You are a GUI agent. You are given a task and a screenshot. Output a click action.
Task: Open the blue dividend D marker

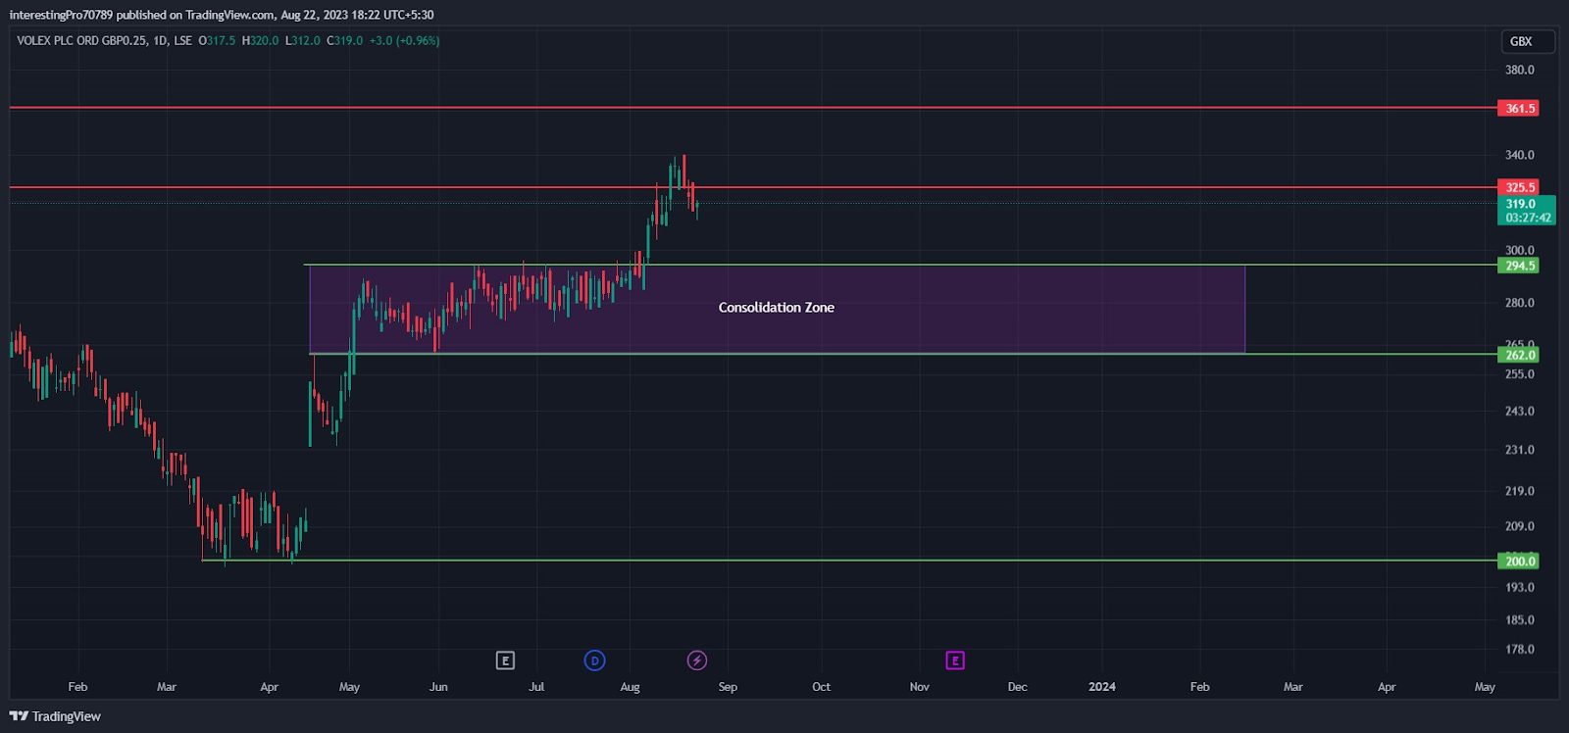point(594,660)
